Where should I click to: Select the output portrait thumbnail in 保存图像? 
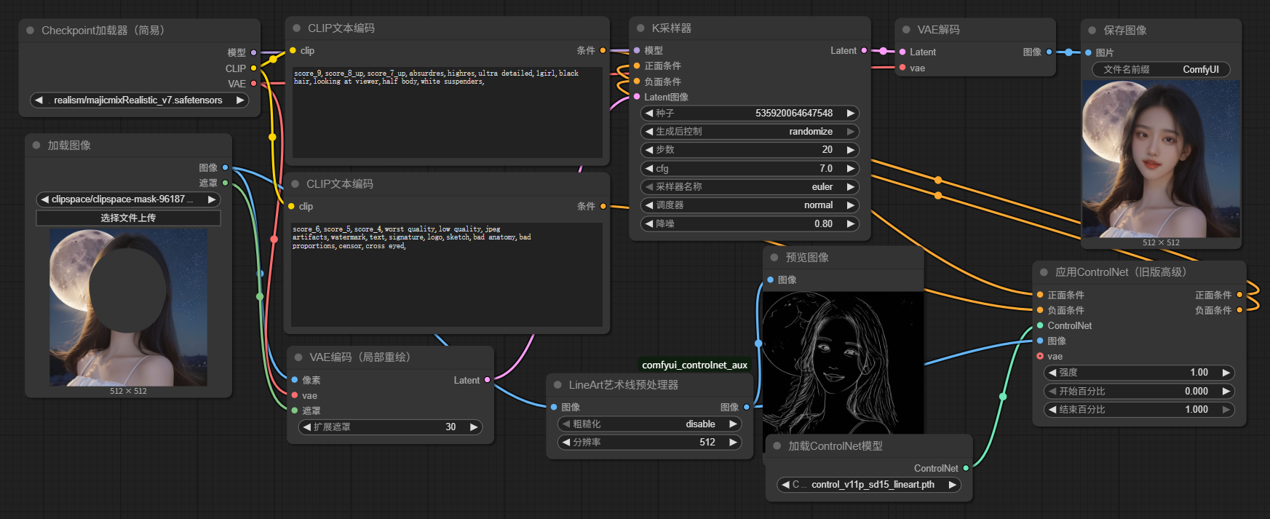point(1162,159)
